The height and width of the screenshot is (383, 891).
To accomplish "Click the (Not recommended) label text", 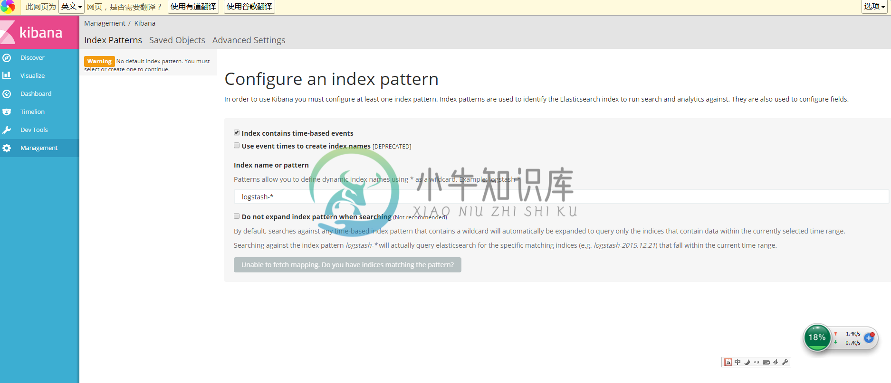I will (x=420, y=217).
